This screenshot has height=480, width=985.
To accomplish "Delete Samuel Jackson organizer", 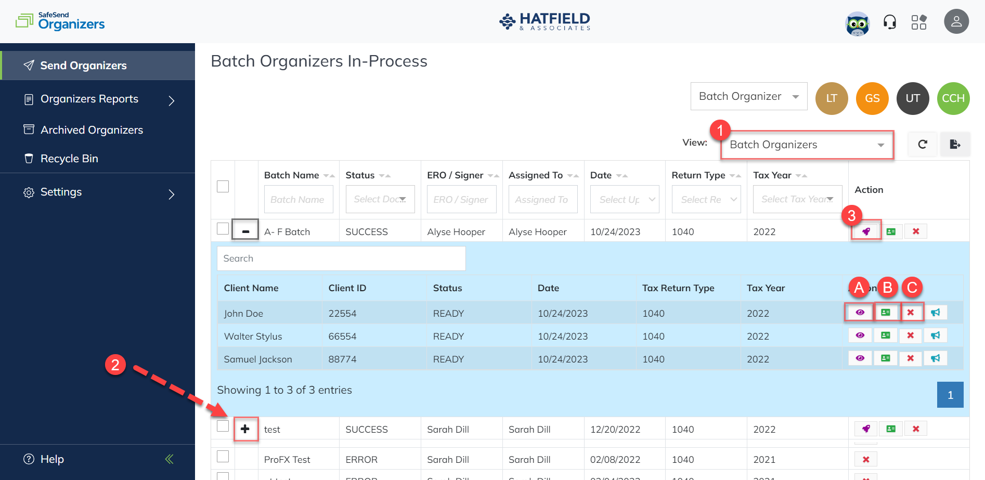I will pos(911,358).
